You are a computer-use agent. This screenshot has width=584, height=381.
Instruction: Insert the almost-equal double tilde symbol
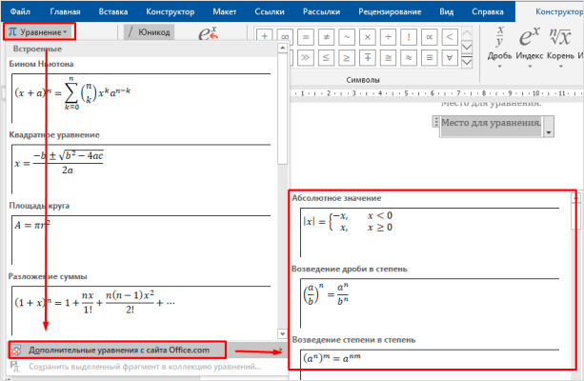point(409,58)
